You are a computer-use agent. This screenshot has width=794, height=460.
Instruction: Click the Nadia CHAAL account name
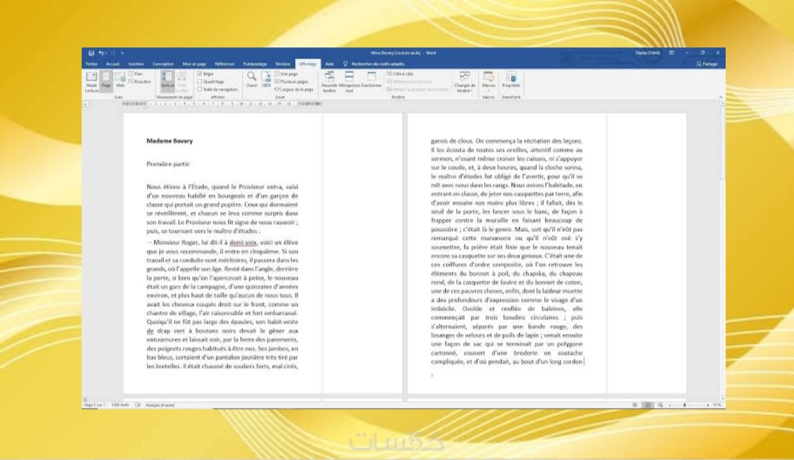(x=648, y=53)
